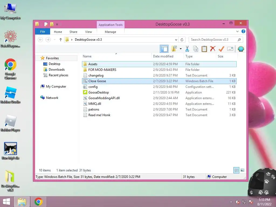Click Google Chrome on the taskbar
Viewport: 276px width, 207px height.
coord(39,202)
